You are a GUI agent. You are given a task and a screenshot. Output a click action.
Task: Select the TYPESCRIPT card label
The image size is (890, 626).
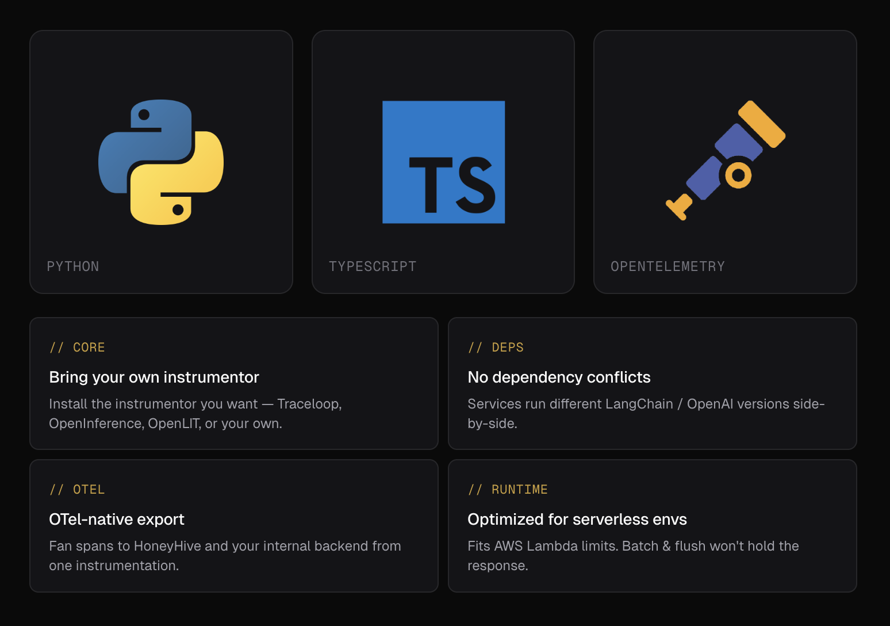tap(373, 266)
